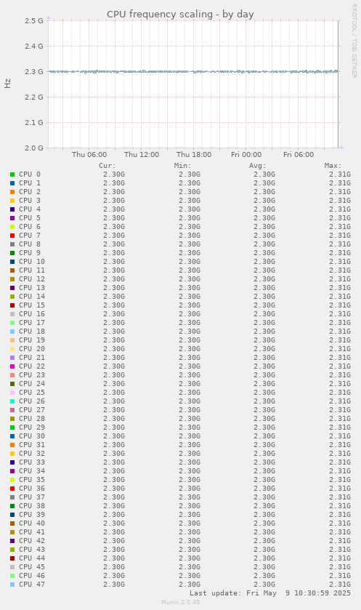The width and height of the screenshot is (361, 610).
Task: Click the 'CPU 33' legend label
Action: pyautogui.click(x=32, y=462)
